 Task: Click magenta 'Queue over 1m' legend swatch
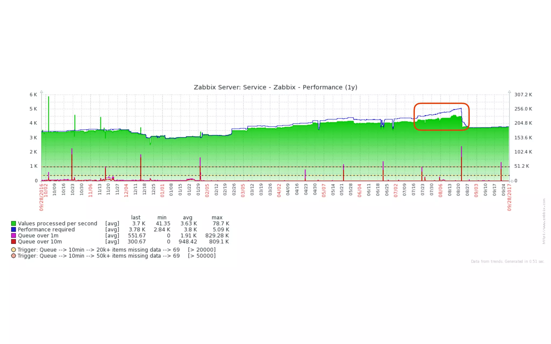click(13, 235)
